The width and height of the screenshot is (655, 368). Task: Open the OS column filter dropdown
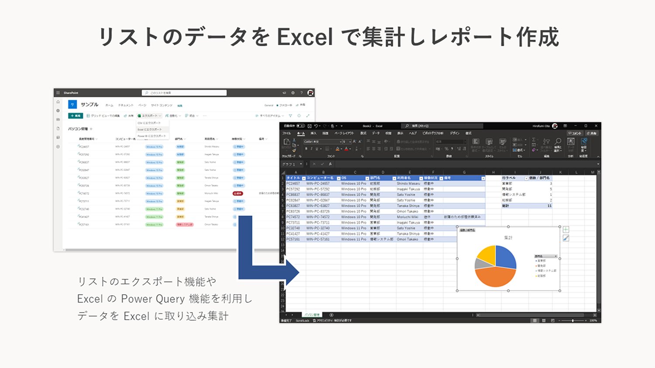tap(367, 178)
